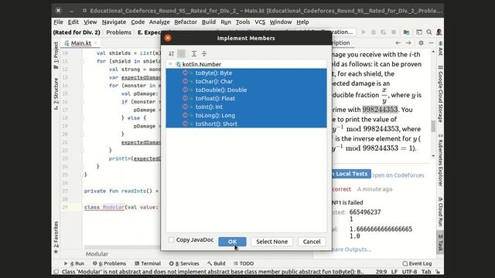Open the VCS menu
The height and width of the screenshot is (278, 495).
coord(260,22)
